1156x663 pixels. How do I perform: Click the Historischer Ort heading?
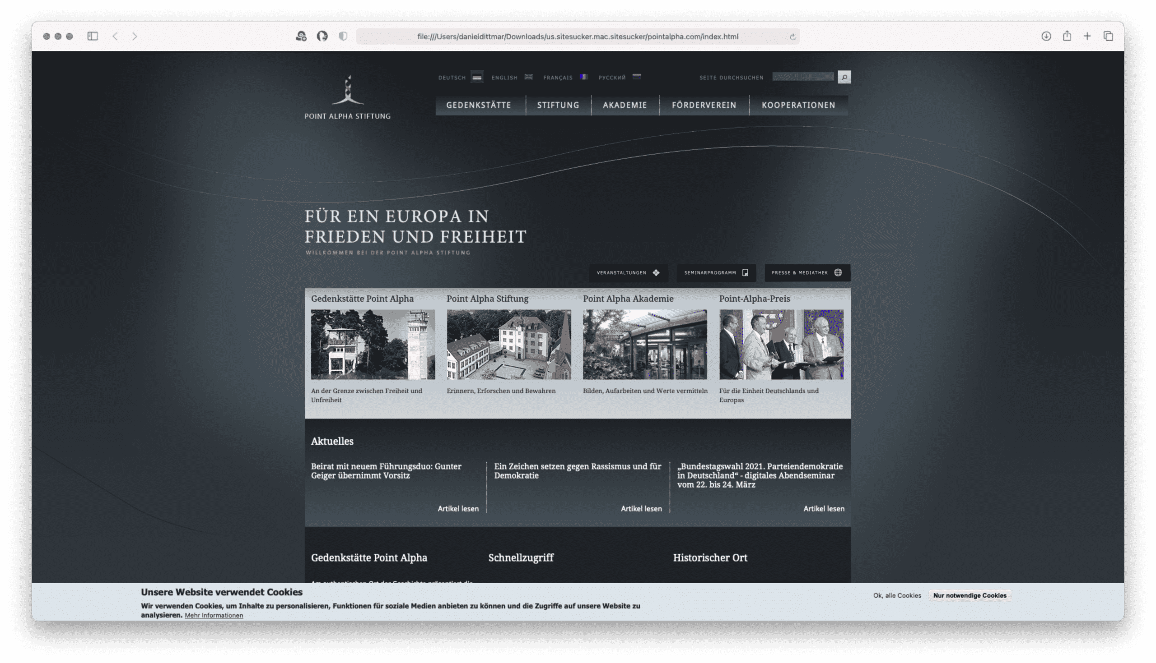click(x=710, y=558)
